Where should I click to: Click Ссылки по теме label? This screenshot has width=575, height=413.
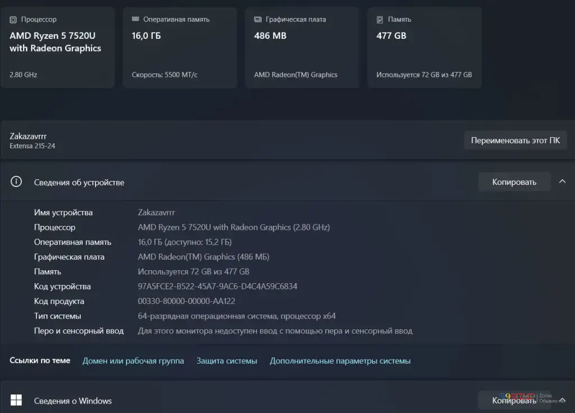point(40,361)
